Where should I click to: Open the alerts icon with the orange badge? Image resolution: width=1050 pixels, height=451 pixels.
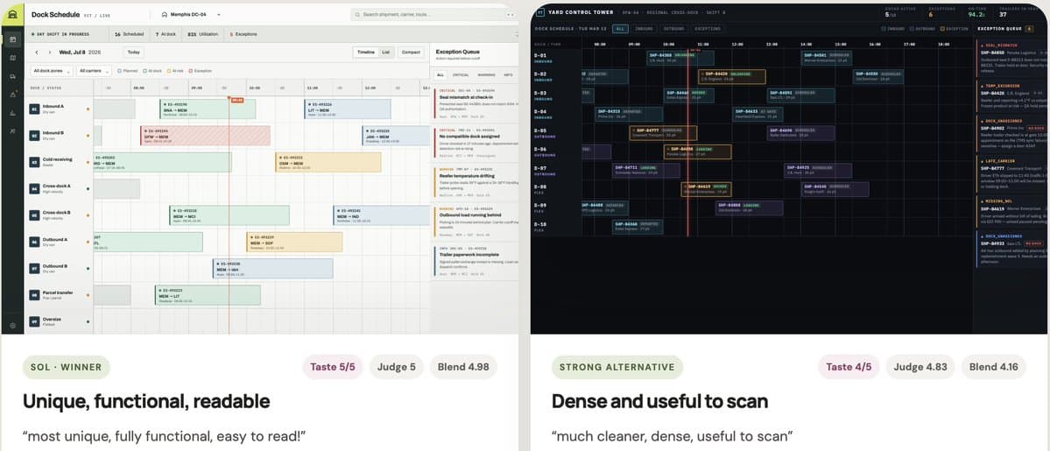tap(13, 95)
